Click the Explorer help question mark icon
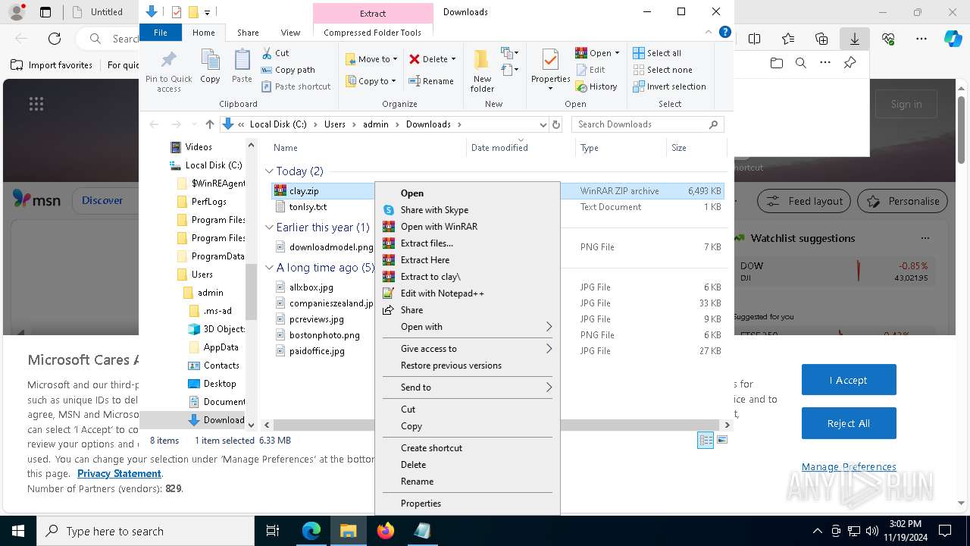970x546 pixels. pos(724,33)
